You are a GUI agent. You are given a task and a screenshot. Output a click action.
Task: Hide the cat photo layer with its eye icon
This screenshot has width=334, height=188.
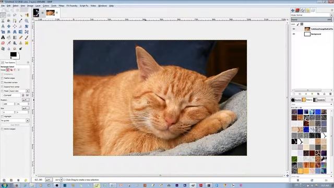[x=294, y=29]
